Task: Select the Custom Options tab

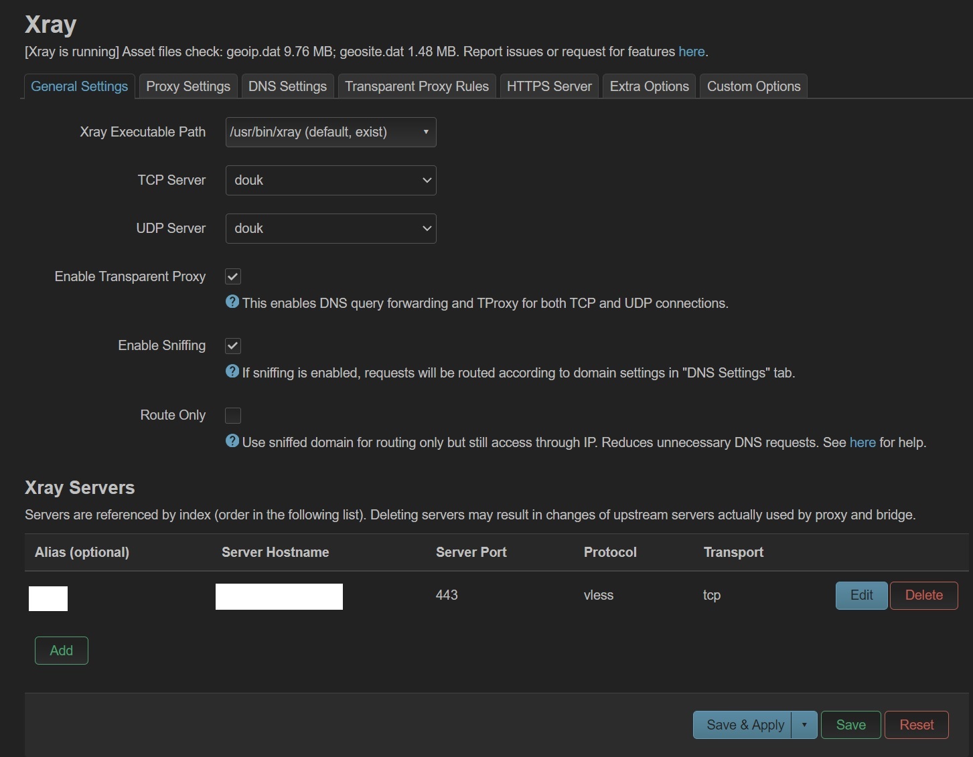Action: 754,86
